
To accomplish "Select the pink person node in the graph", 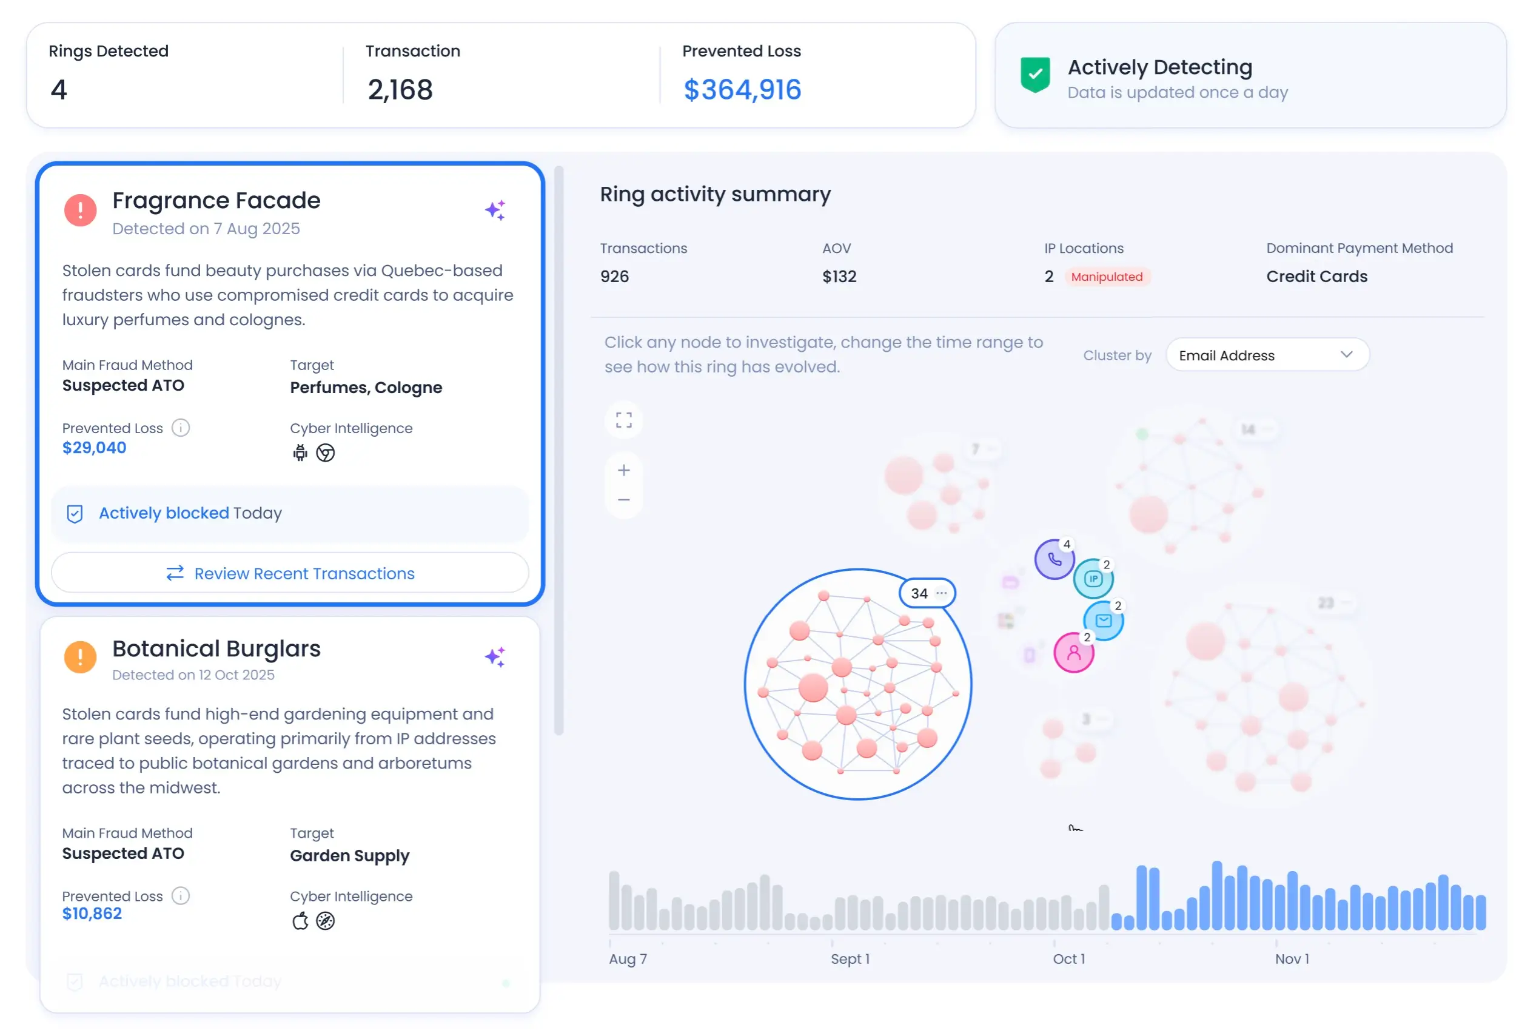I will pos(1073,652).
